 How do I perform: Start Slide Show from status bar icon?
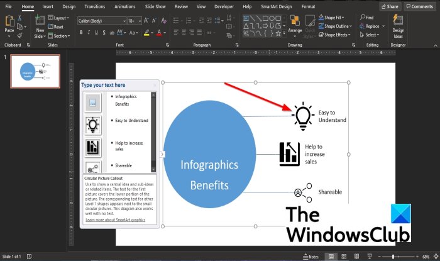368,257
